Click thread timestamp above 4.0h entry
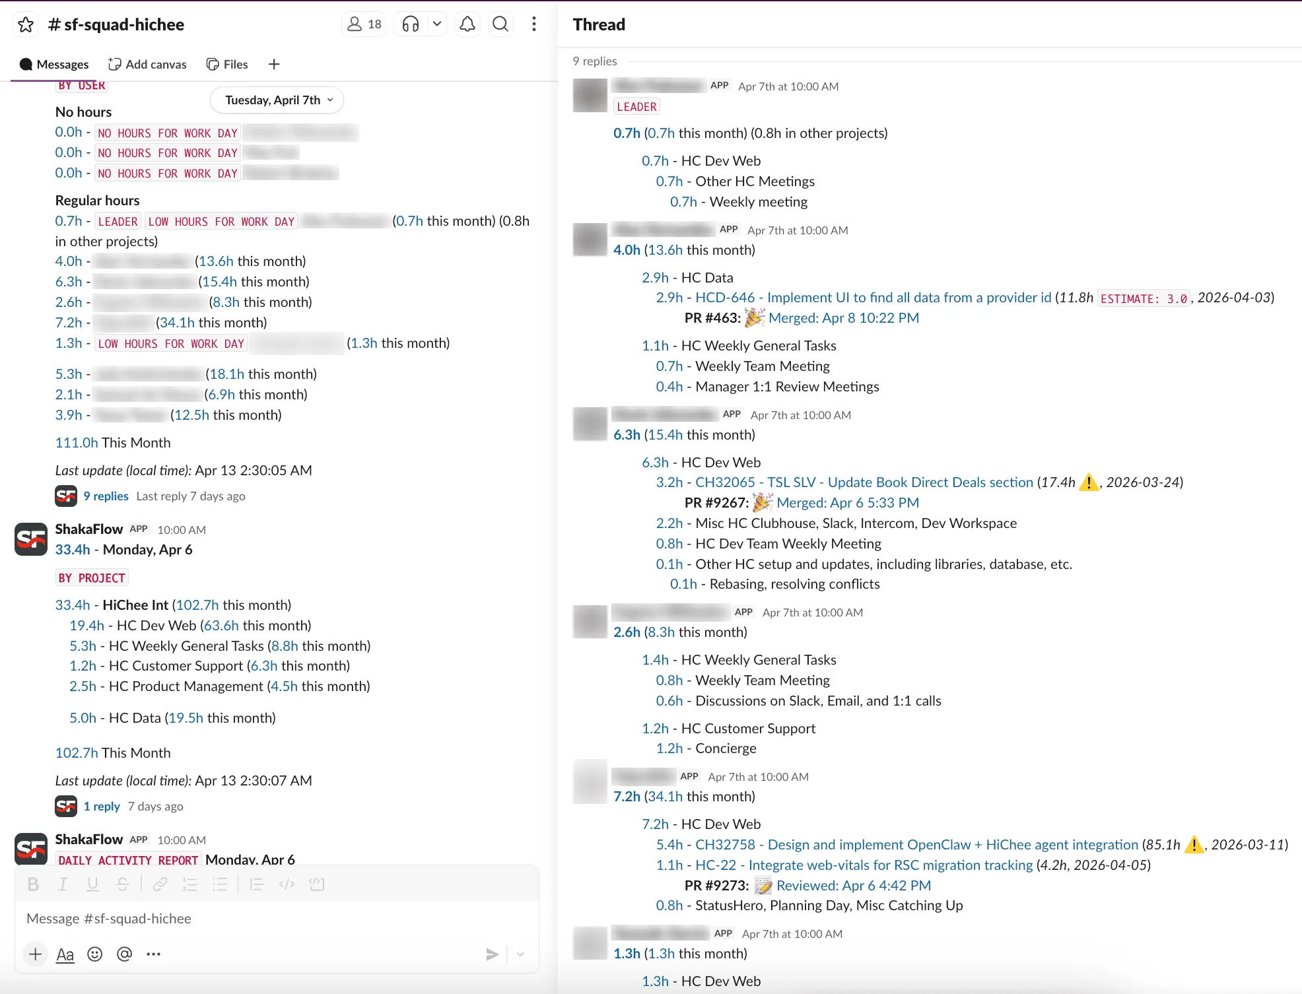The height and width of the screenshot is (994, 1302). [x=798, y=230]
